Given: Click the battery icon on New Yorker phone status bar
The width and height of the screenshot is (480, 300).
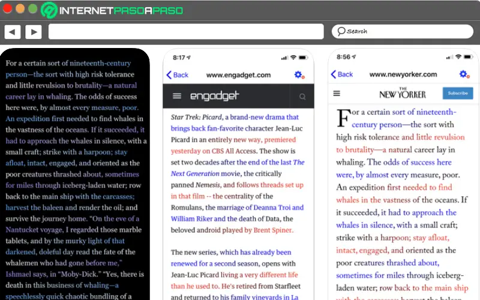Looking at the screenshot, I should coord(469,57).
